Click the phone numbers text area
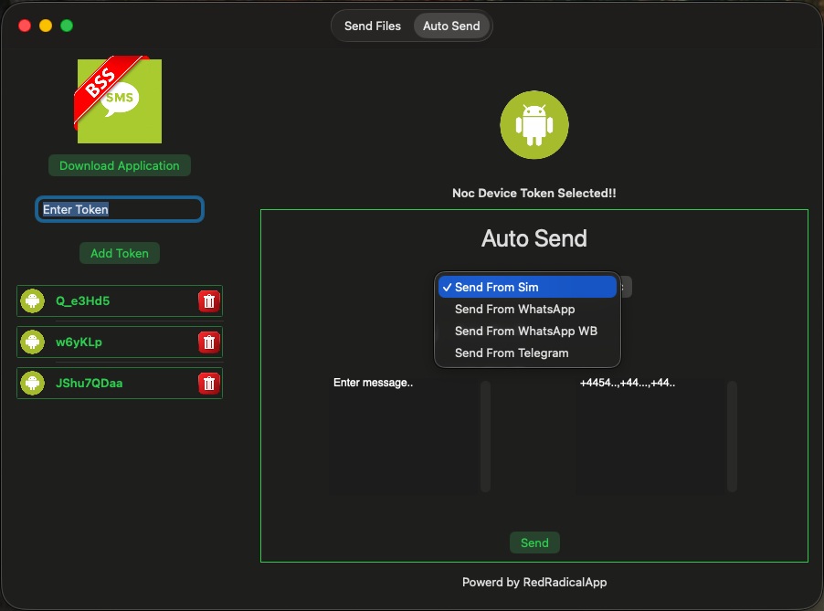 click(x=650, y=436)
